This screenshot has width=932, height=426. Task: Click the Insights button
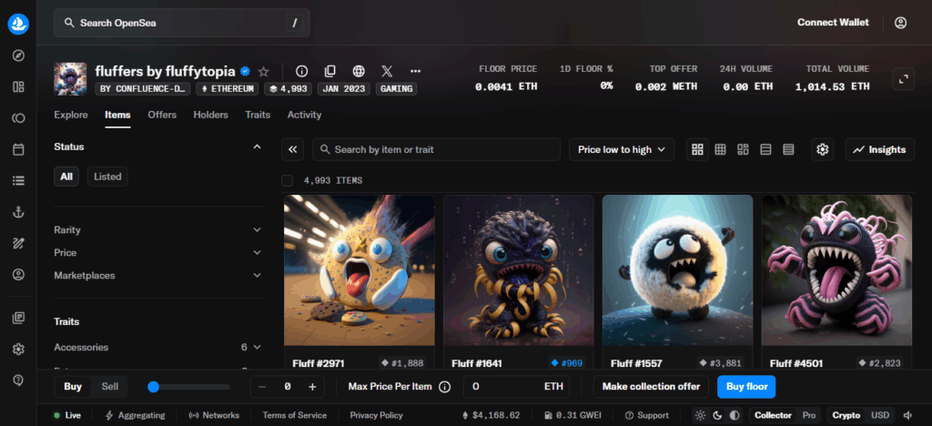click(x=880, y=149)
